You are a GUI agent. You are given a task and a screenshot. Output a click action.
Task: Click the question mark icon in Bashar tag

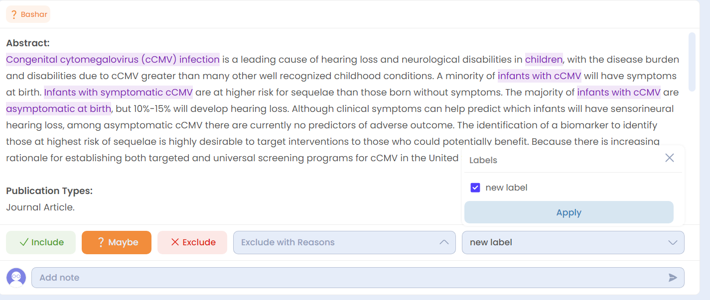pos(14,14)
